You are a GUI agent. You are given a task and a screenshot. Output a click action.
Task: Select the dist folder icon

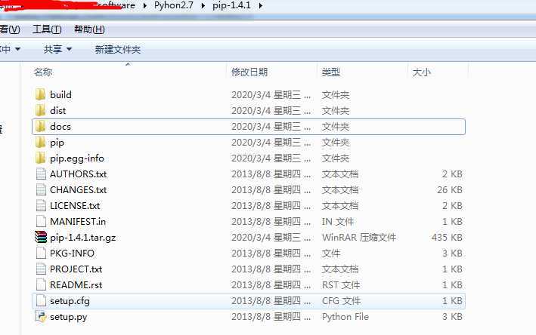tap(40, 110)
